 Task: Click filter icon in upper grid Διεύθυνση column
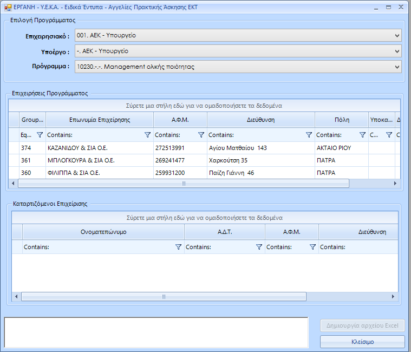[309, 135]
